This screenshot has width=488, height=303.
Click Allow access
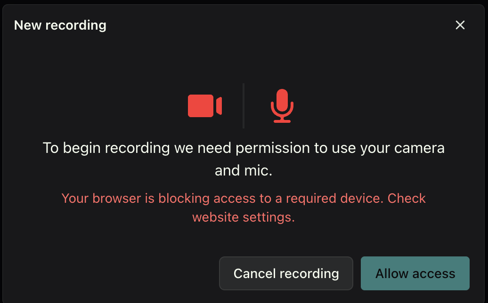coord(415,273)
